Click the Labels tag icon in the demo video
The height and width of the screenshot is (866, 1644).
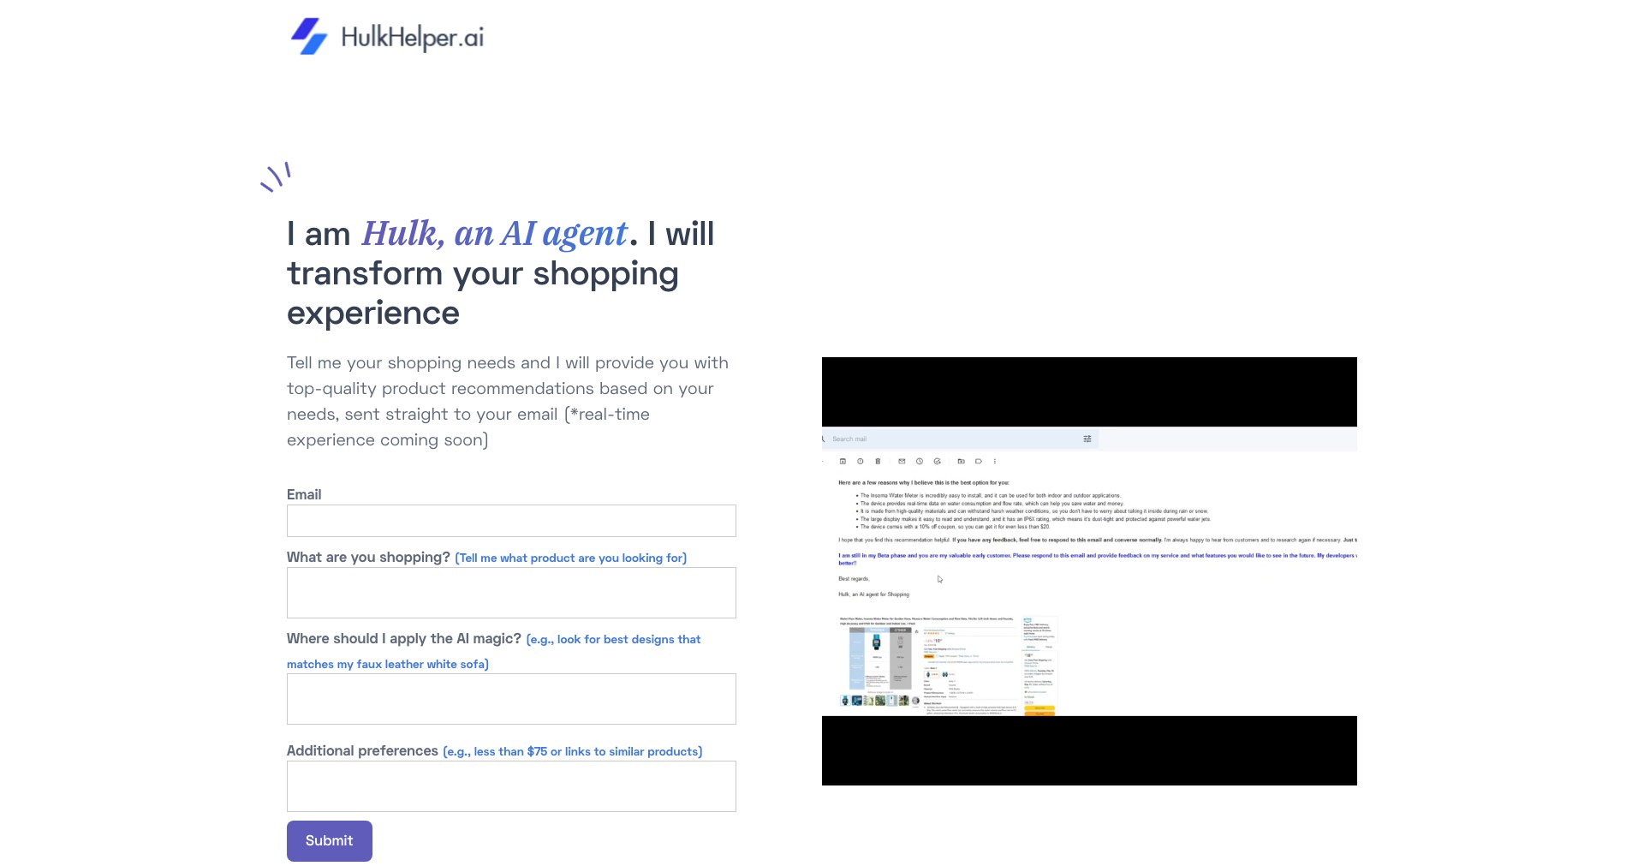click(979, 461)
